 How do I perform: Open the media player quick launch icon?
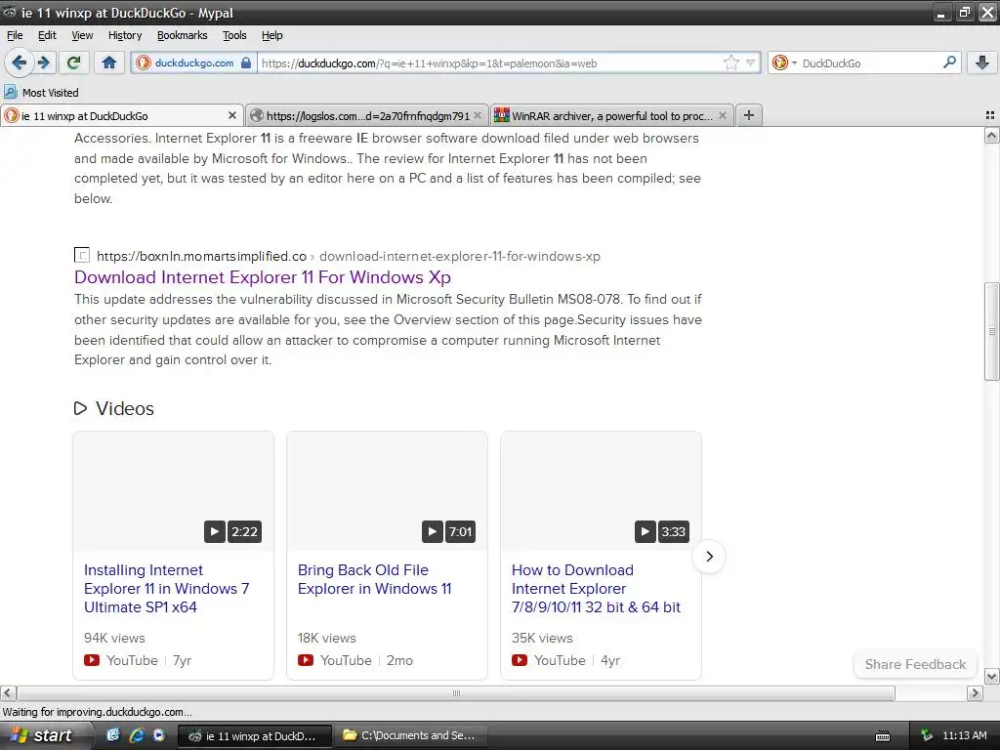pyautogui.click(x=159, y=735)
